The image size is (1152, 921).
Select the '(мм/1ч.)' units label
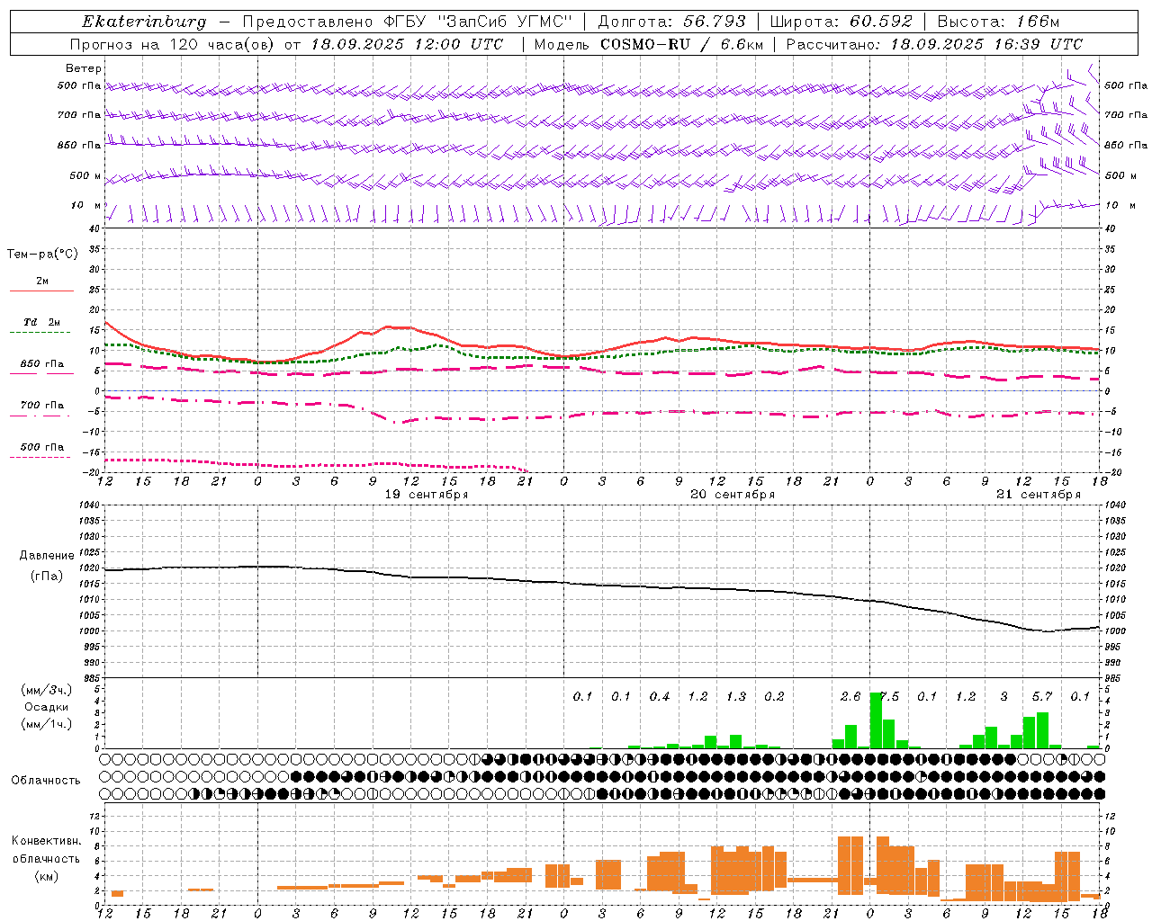click(47, 724)
